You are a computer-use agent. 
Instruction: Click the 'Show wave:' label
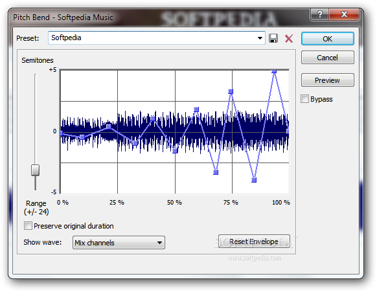click(x=43, y=242)
